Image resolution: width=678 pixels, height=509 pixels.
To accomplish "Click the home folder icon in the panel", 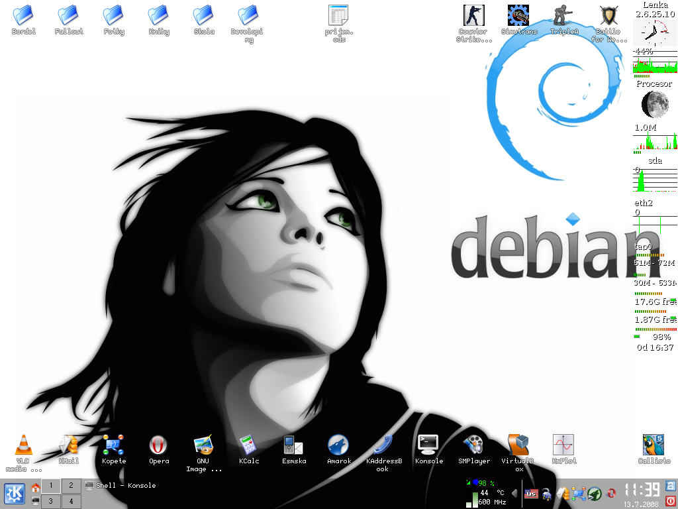I will [x=36, y=487].
